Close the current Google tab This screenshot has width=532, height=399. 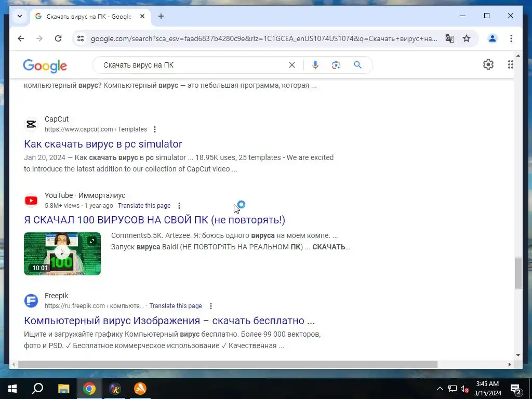tap(142, 16)
